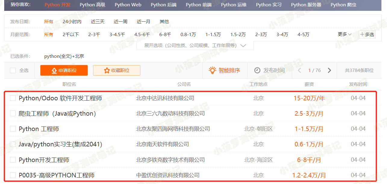This screenshot has height=184, width=387.
Task: Filter salary 1-1.5万
Action: (213, 35)
